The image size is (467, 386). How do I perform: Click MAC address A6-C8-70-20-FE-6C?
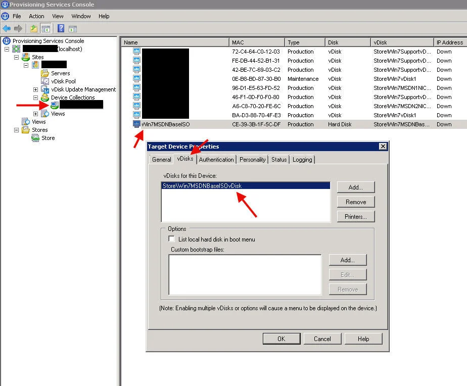coord(256,106)
